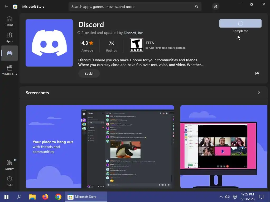Open Home in the sidebar
This screenshot has height=202, width=270.
point(9,21)
